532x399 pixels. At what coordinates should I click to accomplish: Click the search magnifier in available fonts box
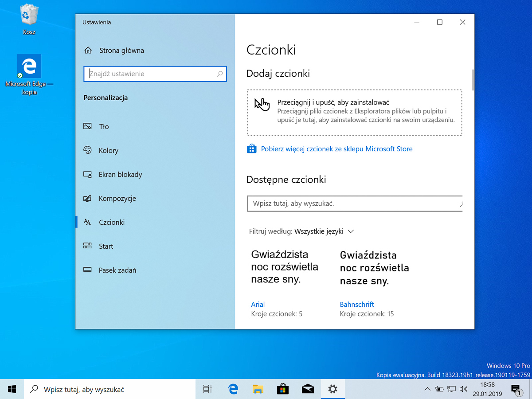[460, 204]
